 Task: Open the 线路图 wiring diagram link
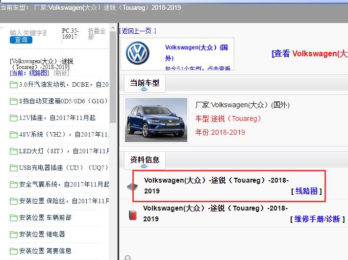point(306,191)
